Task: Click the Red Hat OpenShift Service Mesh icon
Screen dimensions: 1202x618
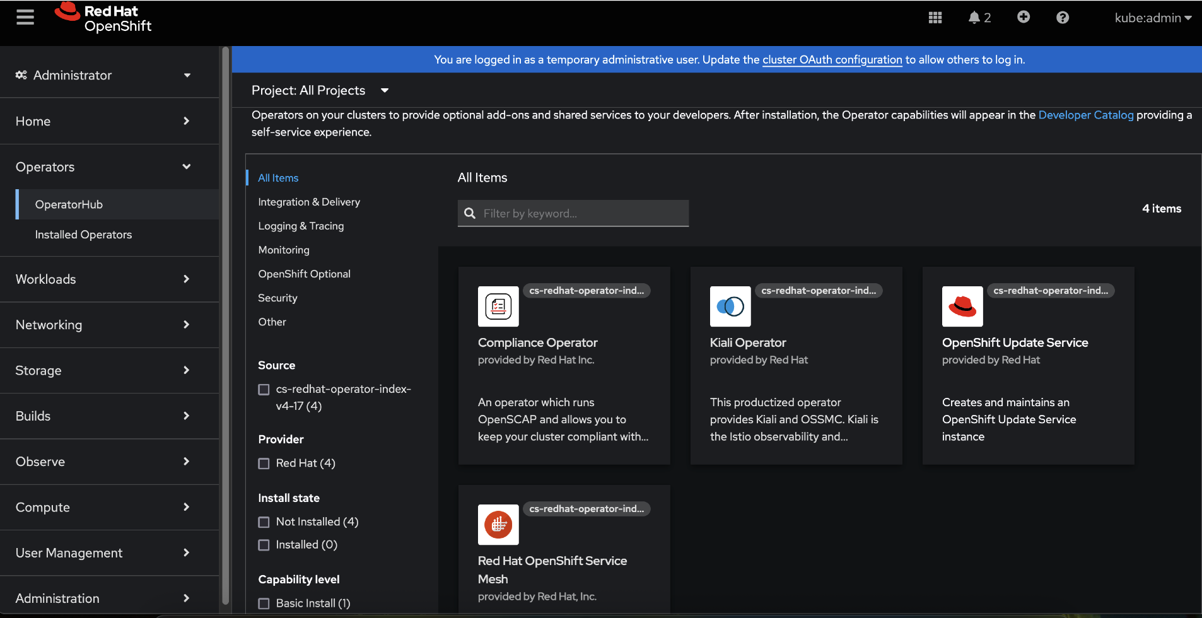Action: (498, 525)
